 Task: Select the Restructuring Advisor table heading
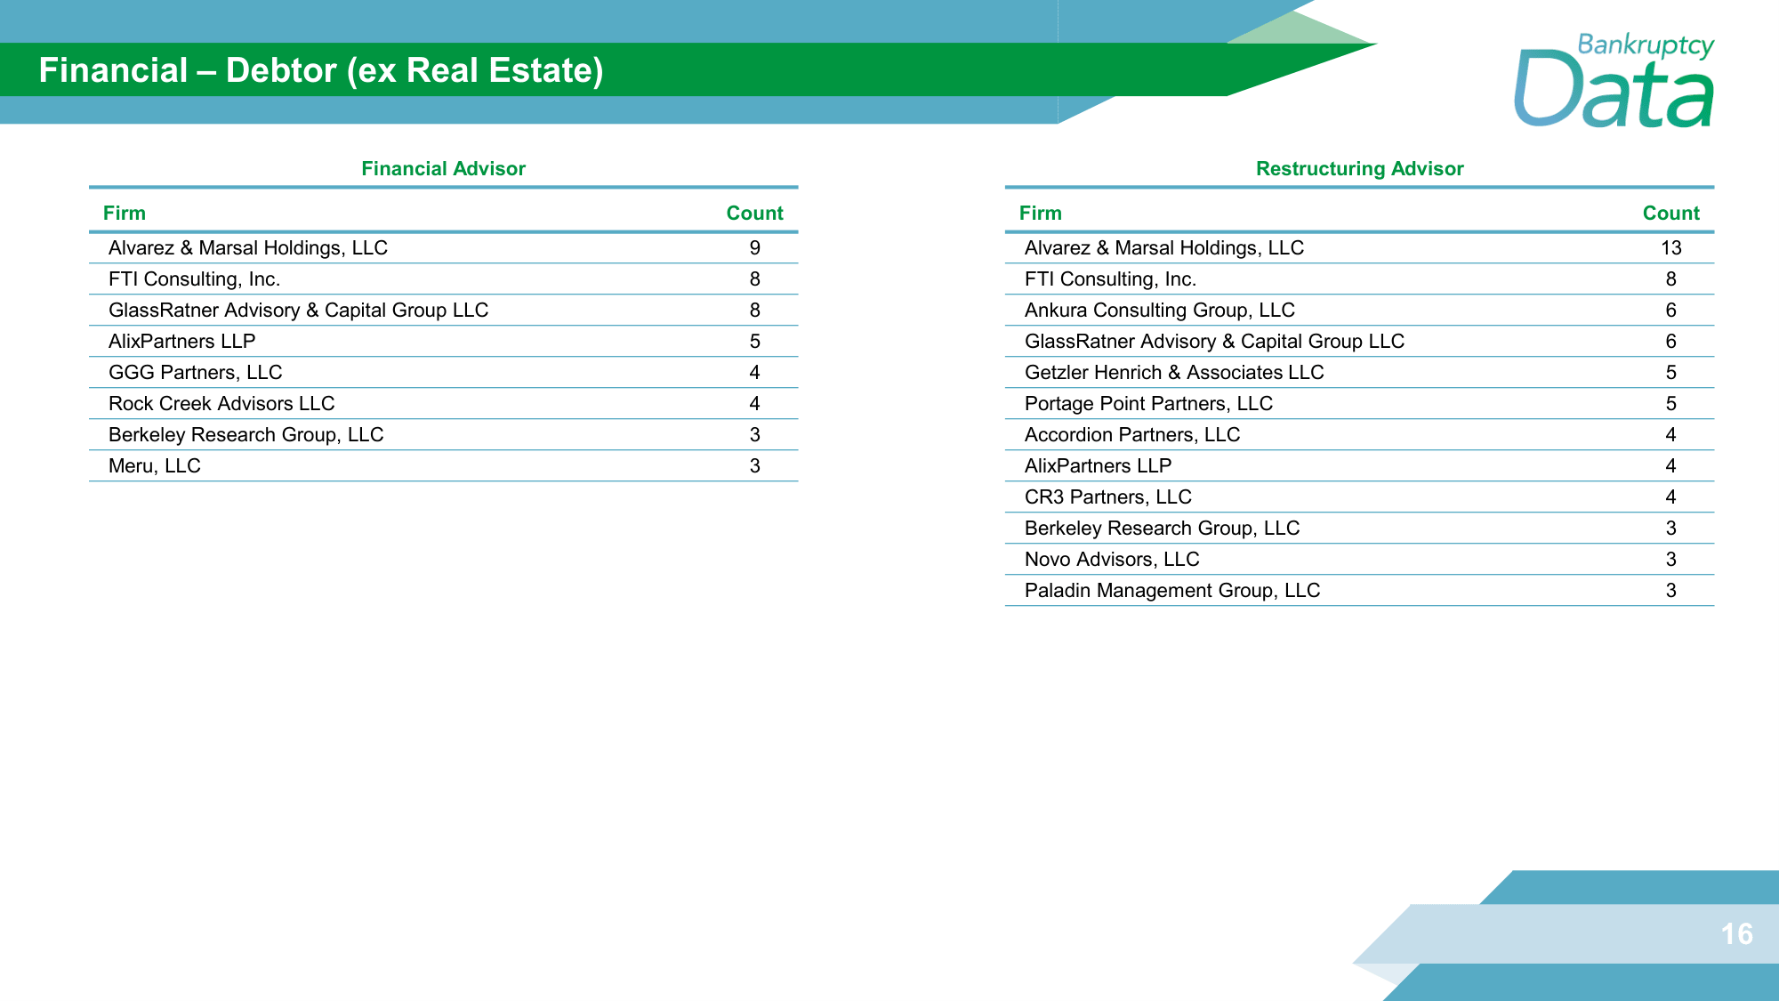(x=1359, y=169)
